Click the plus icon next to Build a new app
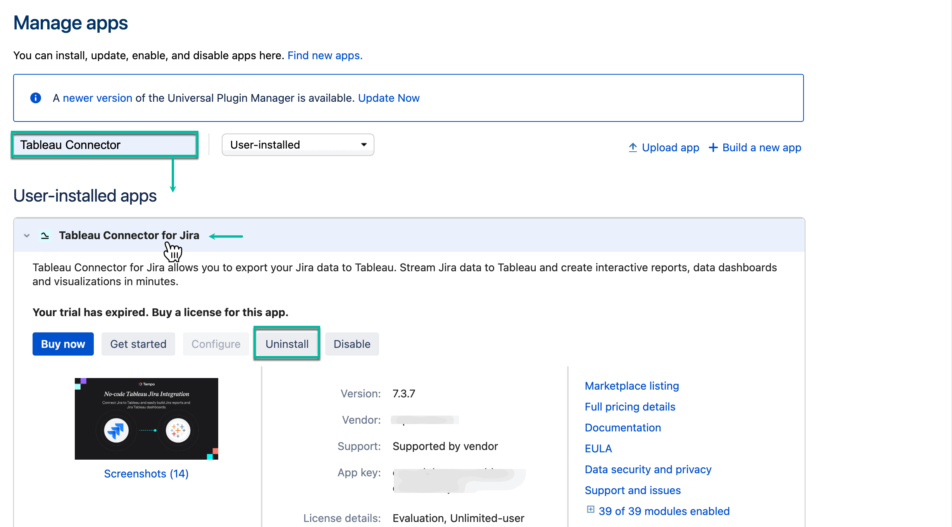The image size is (952, 527). (713, 147)
